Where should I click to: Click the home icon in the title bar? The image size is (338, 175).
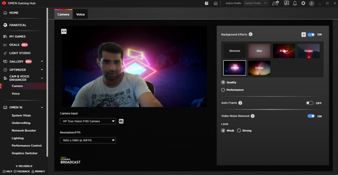pos(216,3)
